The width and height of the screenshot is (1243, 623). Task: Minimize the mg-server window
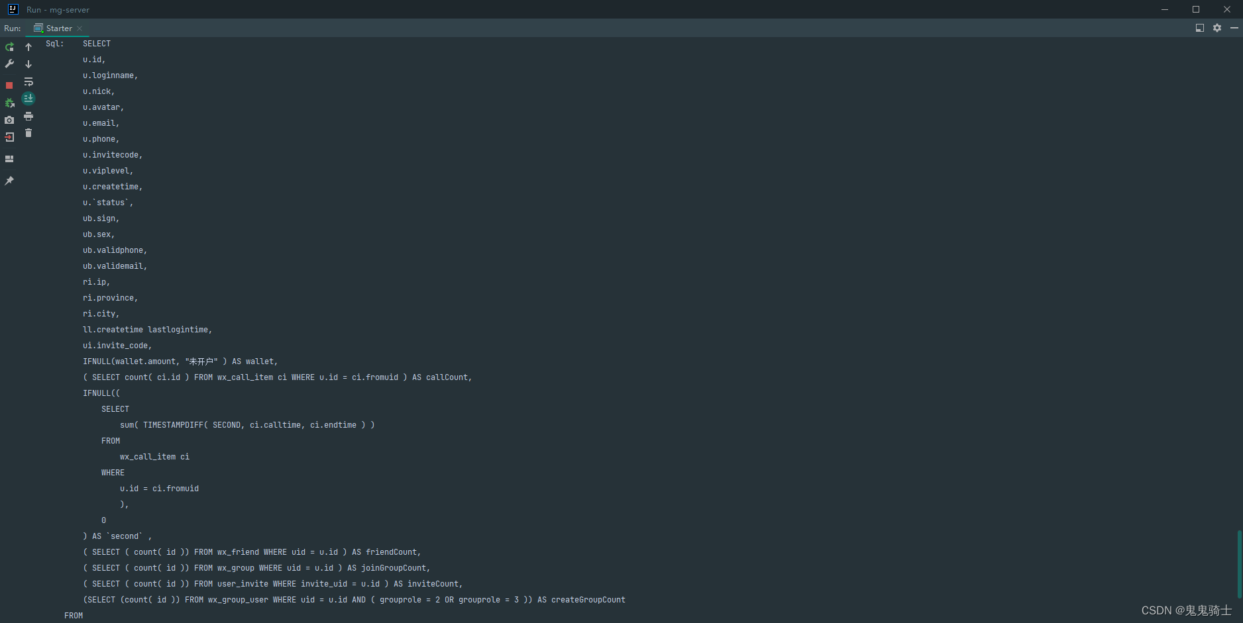pyautogui.click(x=1165, y=9)
